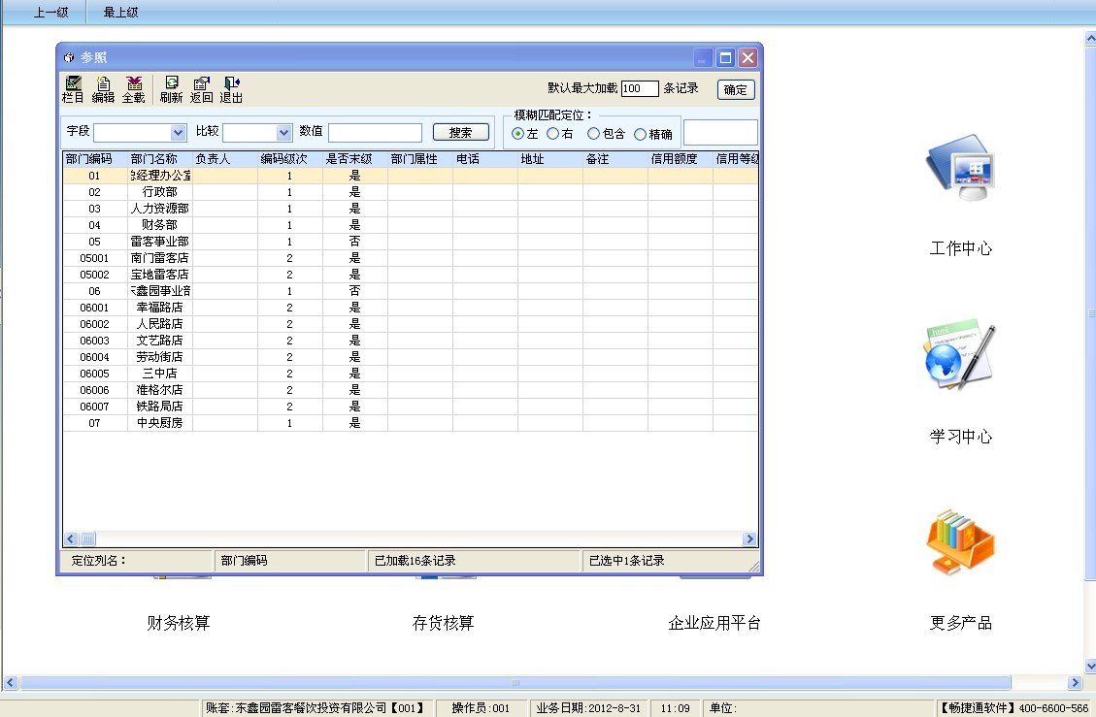Select the 左 (Left) match radio button

coord(519,134)
